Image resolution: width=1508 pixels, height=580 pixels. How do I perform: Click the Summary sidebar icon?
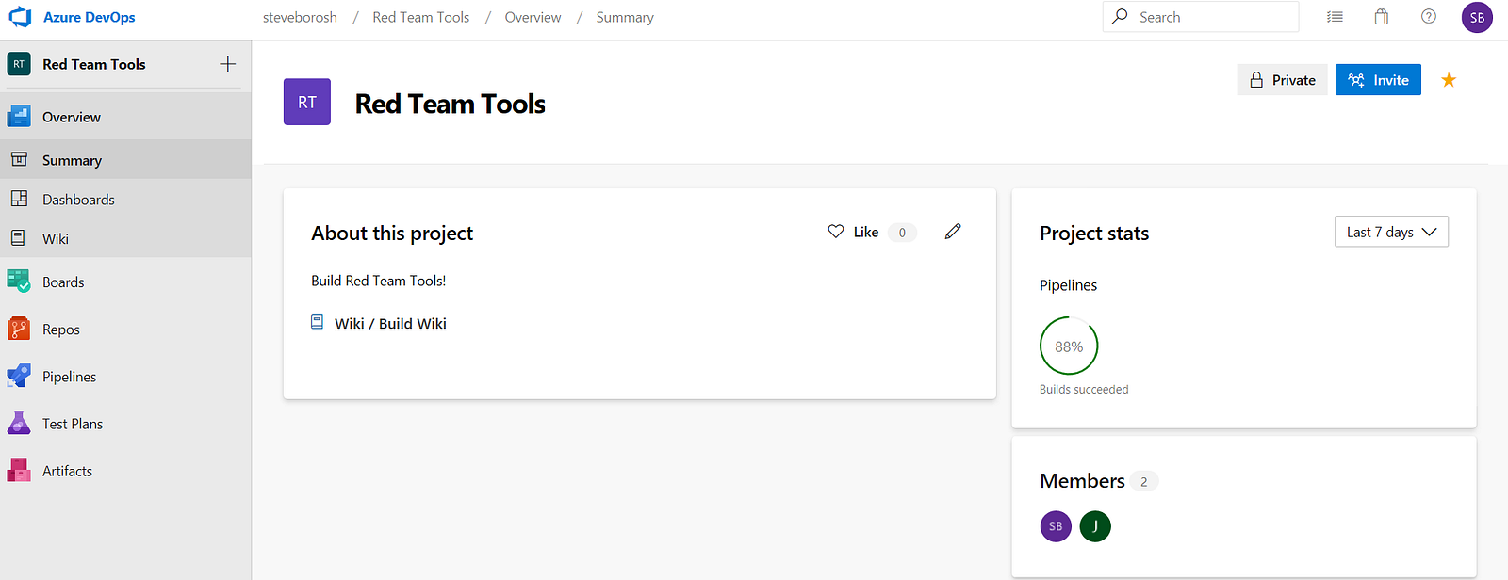click(19, 159)
